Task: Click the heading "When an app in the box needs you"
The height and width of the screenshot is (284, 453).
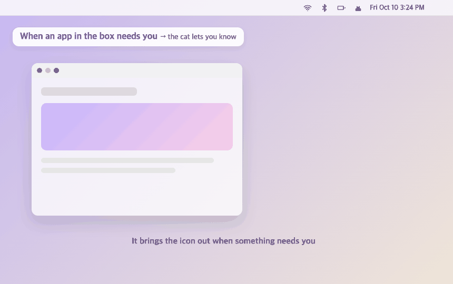Action: [x=88, y=36]
